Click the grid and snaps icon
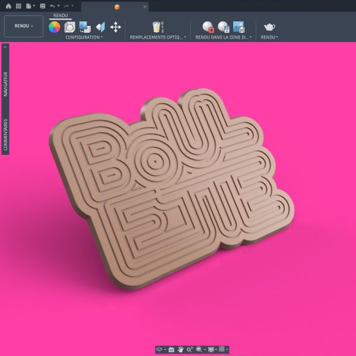 (221, 349)
